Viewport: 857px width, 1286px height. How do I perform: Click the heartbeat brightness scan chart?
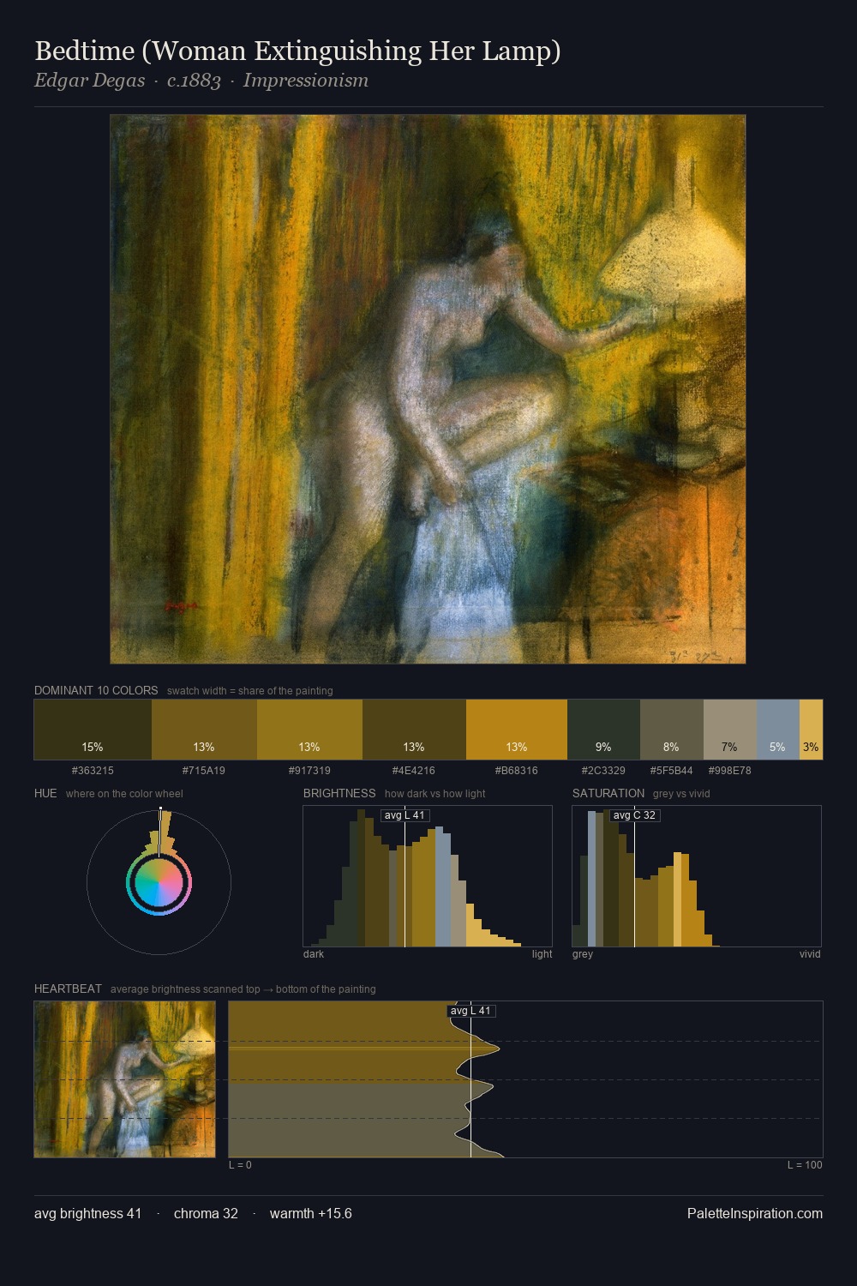click(x=525, y=1079)
